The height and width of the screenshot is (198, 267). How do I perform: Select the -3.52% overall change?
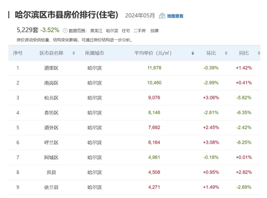click(x=50, y=30)
